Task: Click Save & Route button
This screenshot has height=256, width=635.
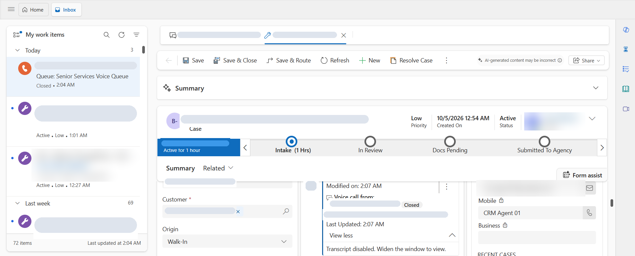Action: (x=289, y=60)
